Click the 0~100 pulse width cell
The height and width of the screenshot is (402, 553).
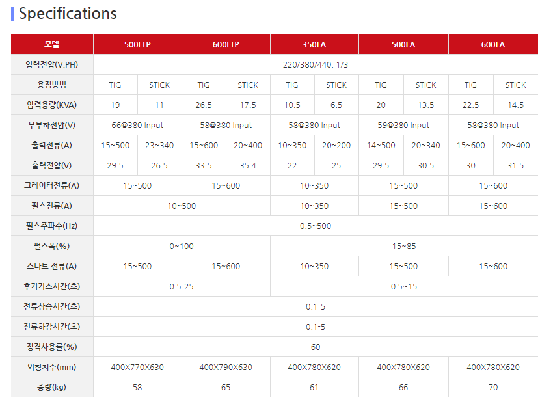point(182,246)
